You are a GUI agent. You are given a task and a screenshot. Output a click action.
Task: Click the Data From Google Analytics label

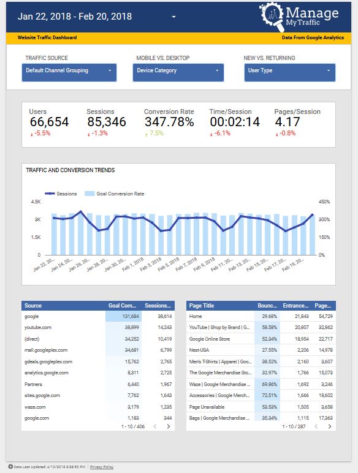[x=313, y=38]
